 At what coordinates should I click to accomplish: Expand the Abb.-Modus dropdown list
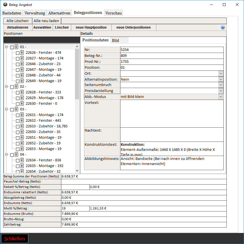coord(221,97)
